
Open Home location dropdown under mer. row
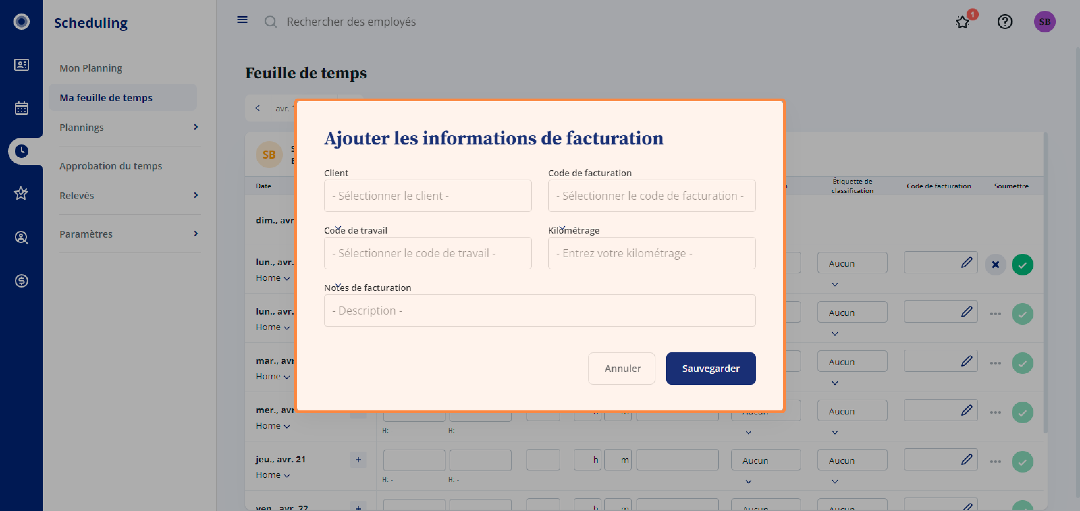(273, 426)
